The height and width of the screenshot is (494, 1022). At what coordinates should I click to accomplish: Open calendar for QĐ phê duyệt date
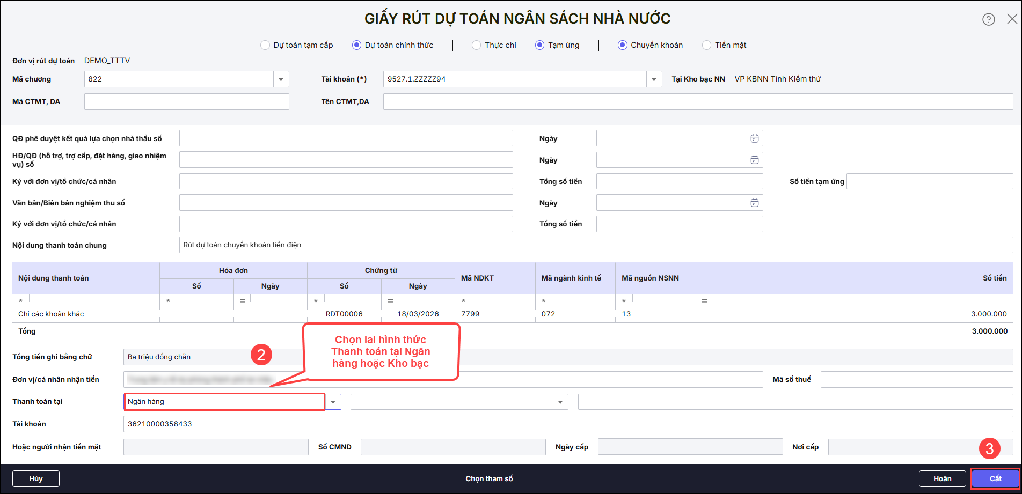tap(754, 138)
